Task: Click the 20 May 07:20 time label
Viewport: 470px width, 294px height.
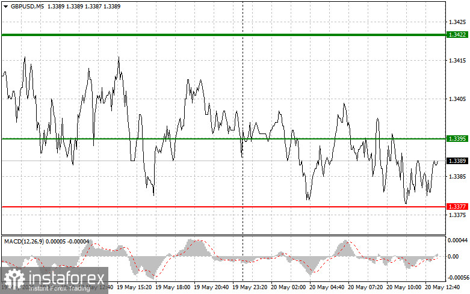Action: pyautogui.click(x=365, y=287)
